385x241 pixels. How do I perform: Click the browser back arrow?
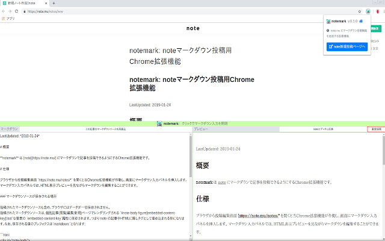[4, 11]
